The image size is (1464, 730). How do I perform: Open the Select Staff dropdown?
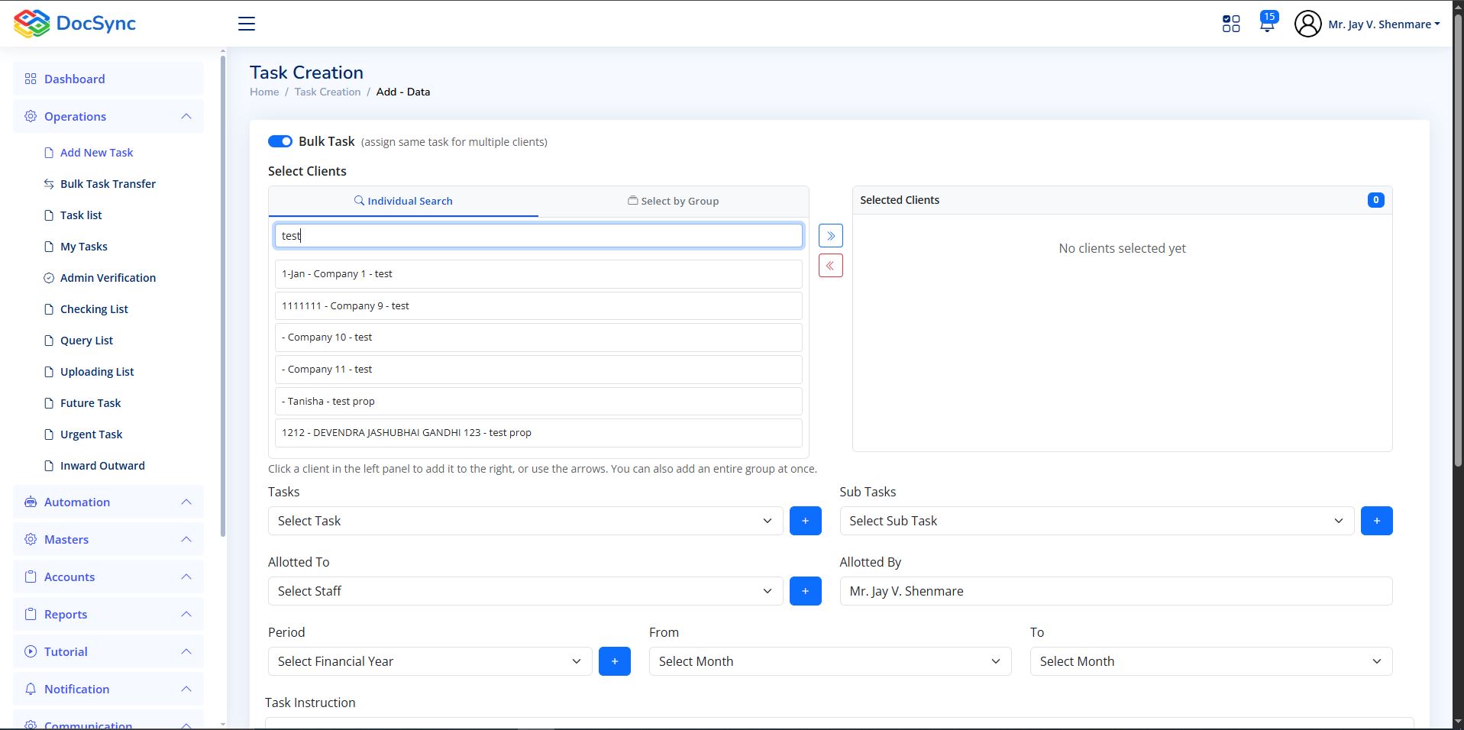click(525, 591)
